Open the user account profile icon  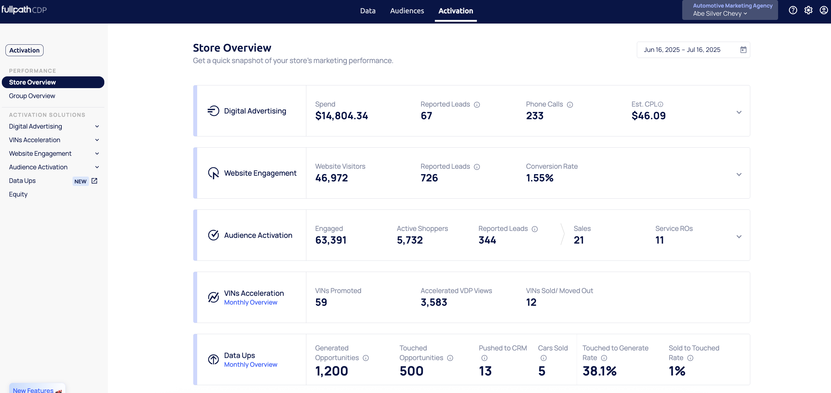click(823, 10)
